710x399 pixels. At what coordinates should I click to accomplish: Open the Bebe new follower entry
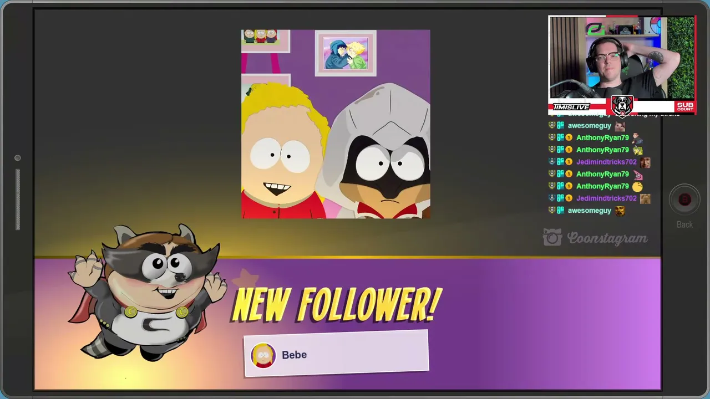[336, 354]
